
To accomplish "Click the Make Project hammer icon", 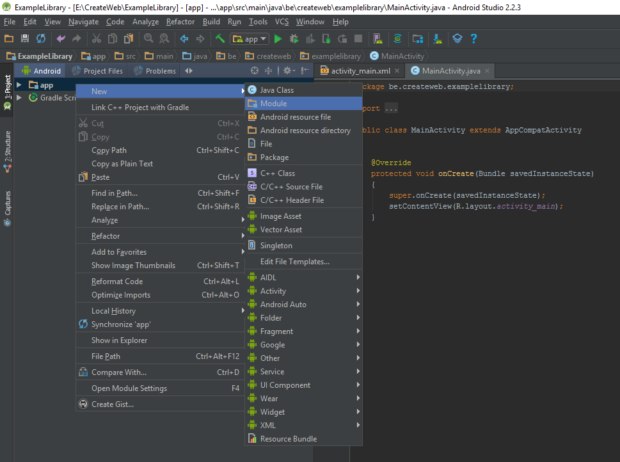I will (x=219, y=39).
